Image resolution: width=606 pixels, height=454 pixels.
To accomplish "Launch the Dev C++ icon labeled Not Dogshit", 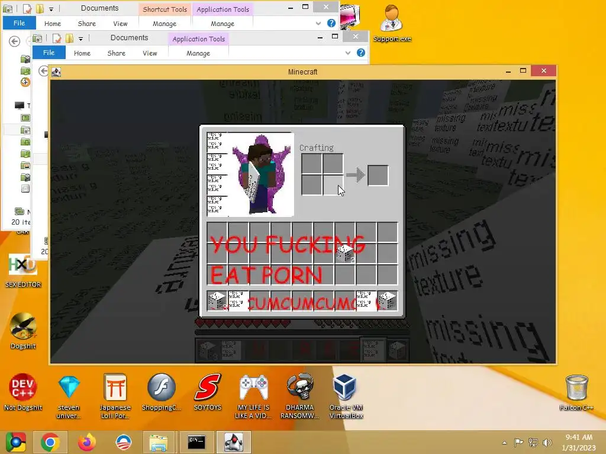I will 23,392.
